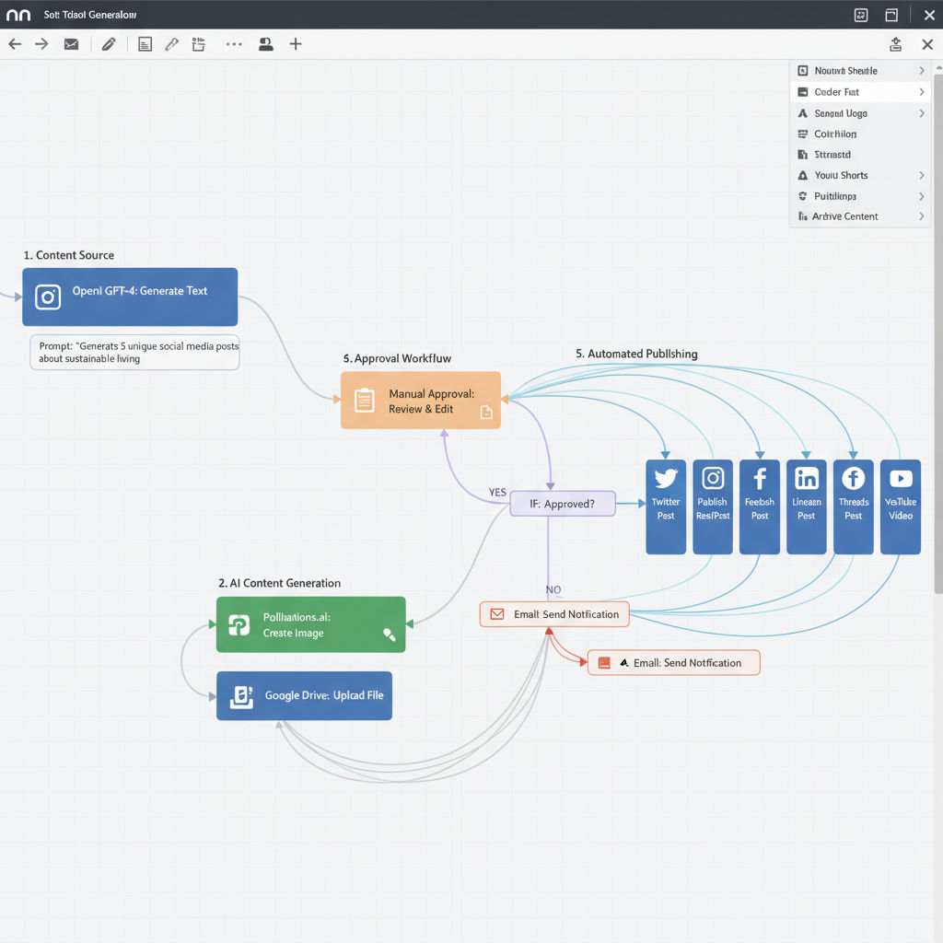Open the three-dots more options menu
This screenshot has height=943, width=943.
[234, 44]
